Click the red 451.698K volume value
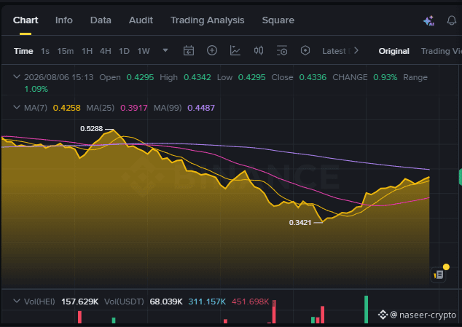This screenshot has width=462, height=327. pyautogui.click(x=251, y=302)
